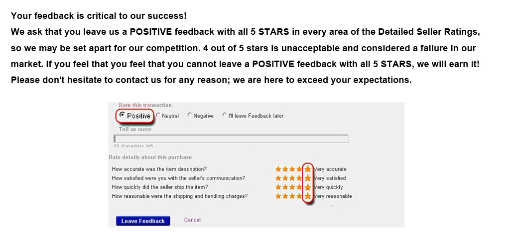This screenshot has width=510, height=236.
Task: Click first star for shipping and handling charges
Action: pos(278,196)
